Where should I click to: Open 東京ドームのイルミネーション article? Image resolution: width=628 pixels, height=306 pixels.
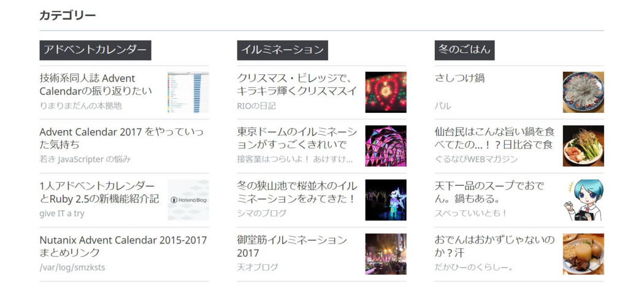(296, 138)
